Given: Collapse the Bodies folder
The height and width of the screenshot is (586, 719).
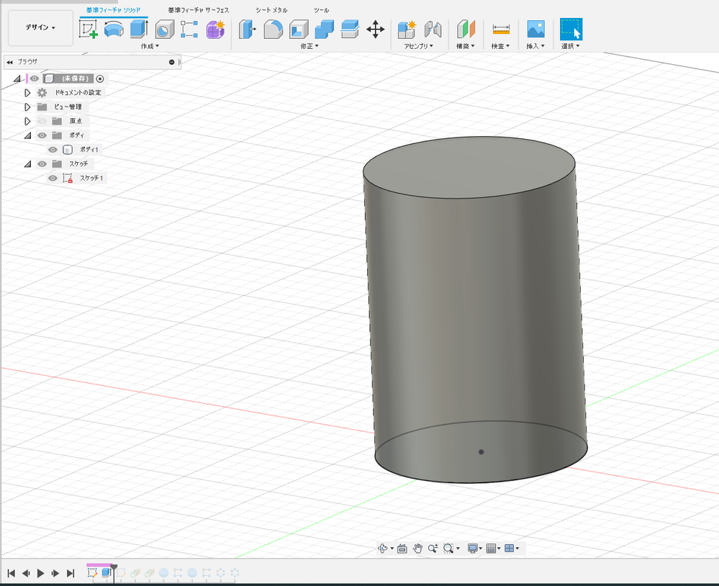Looking at the screenshot, I should (28, 136).
